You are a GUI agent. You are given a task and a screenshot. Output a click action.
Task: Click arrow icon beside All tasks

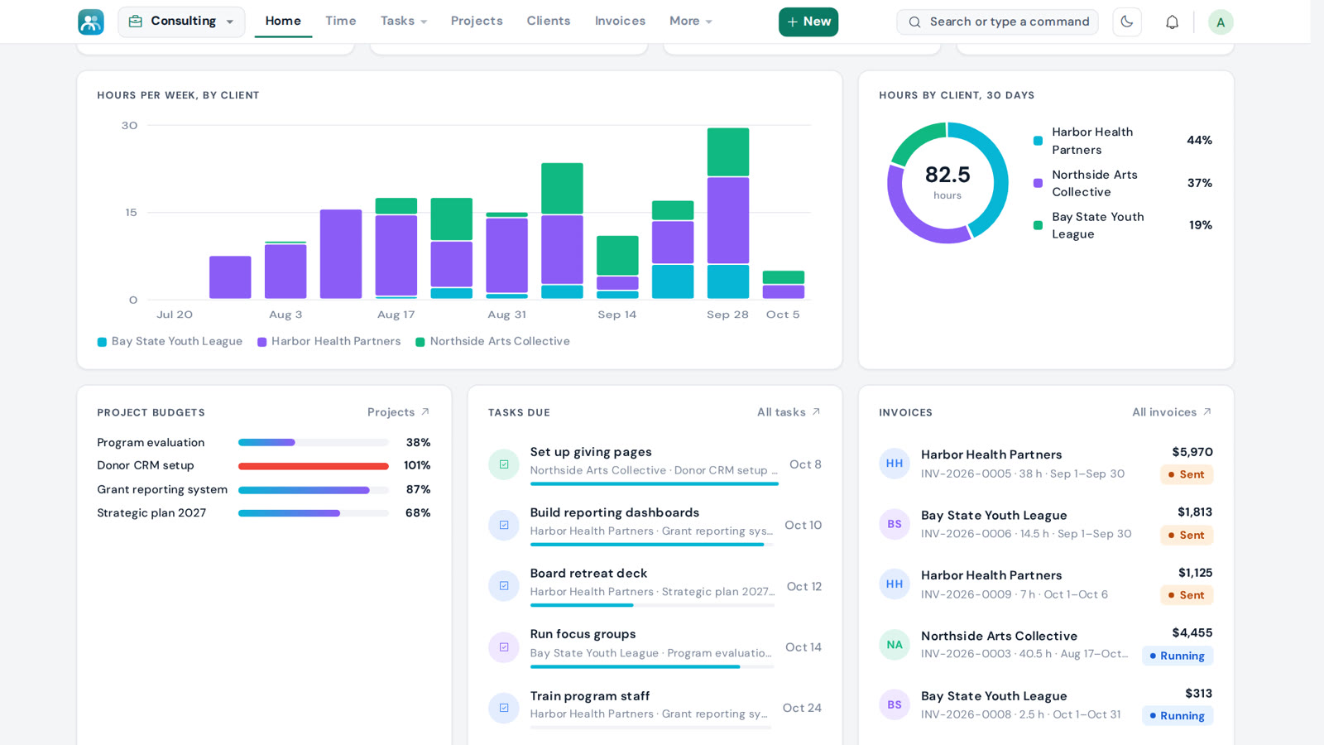(x=816, y=411)
